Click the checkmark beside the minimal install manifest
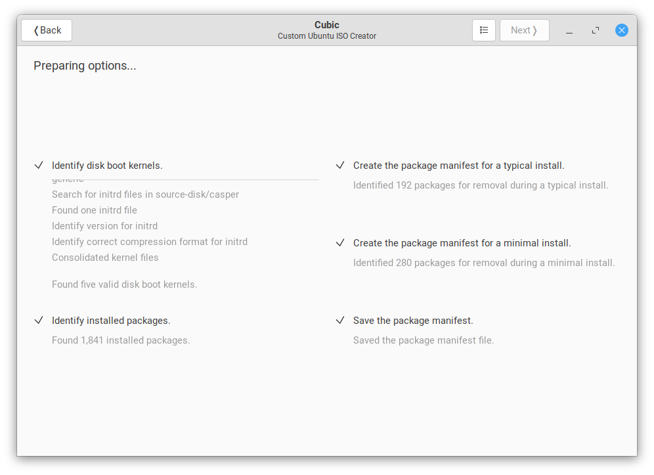The image size is (654, 475). point(340,242)
